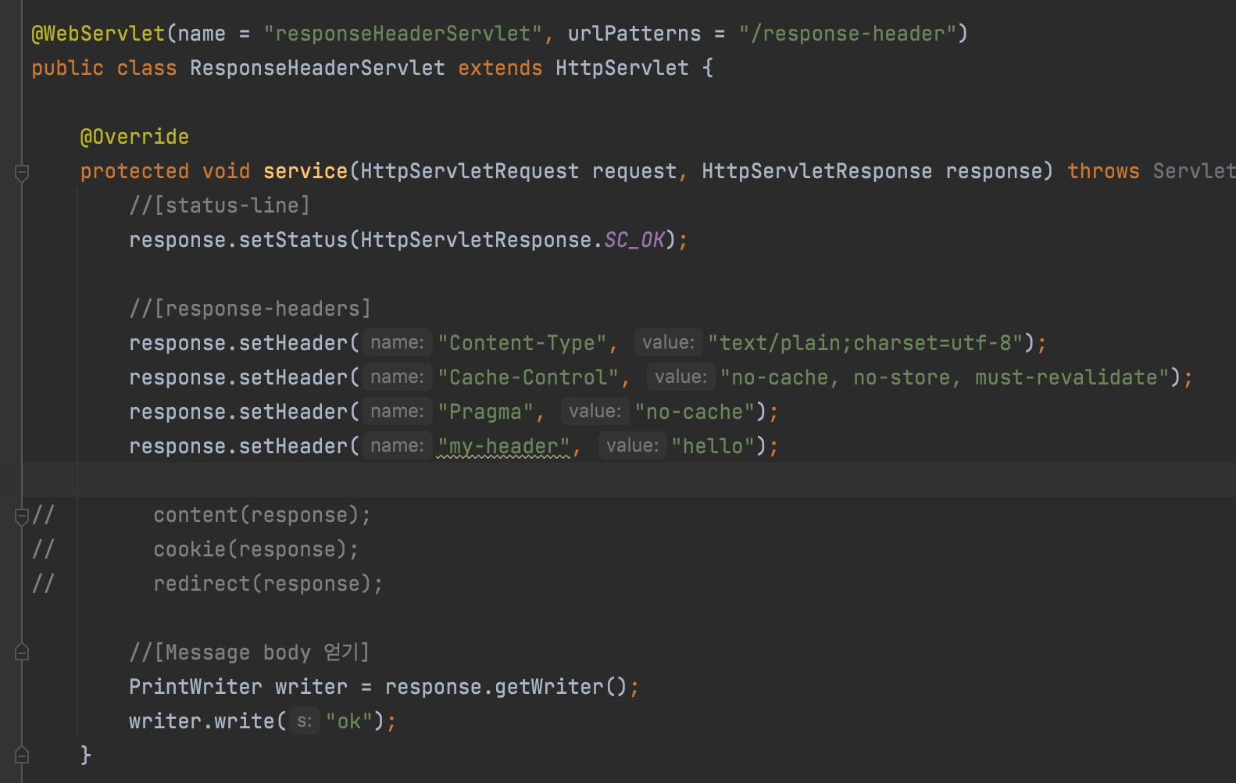This screenshot has height=783, width=1236.
Task: Click the @WebServlet annotation
Action: tap(98, 34)
